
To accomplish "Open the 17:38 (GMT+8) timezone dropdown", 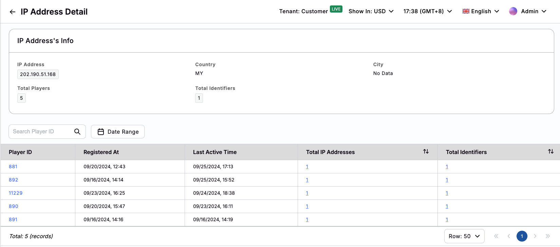I will point(427,11).
